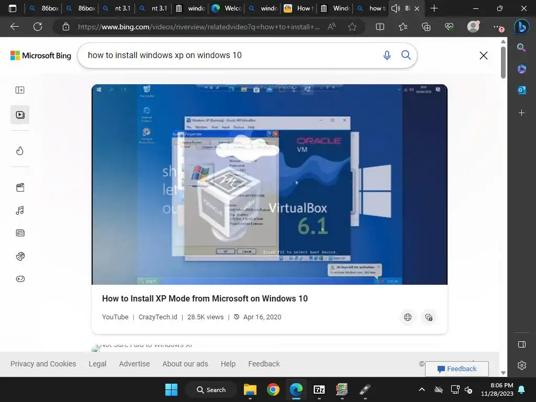Screen dimensions: 536x402
Task: Switch to first 86box tab
Action: click(43, 8)
